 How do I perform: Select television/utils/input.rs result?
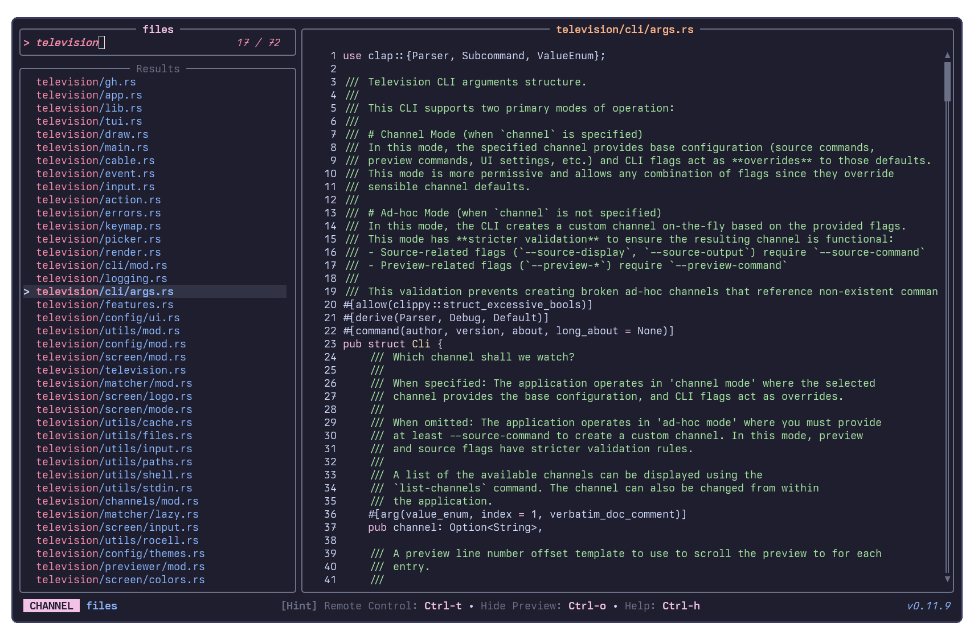tap(114, 449)
